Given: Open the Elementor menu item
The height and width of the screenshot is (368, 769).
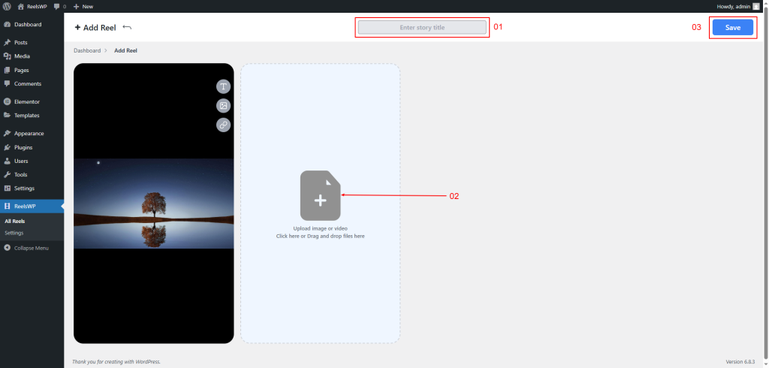Looking at the screenshot, I should (26, 101).
